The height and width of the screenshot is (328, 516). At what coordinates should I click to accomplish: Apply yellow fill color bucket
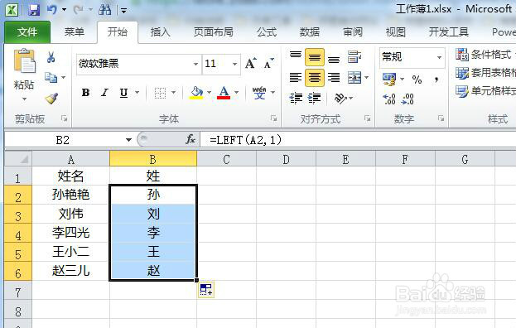(196, 93)
